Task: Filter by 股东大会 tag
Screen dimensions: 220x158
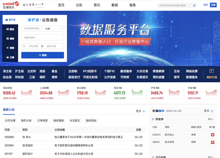Action: [x=26, y=121]
